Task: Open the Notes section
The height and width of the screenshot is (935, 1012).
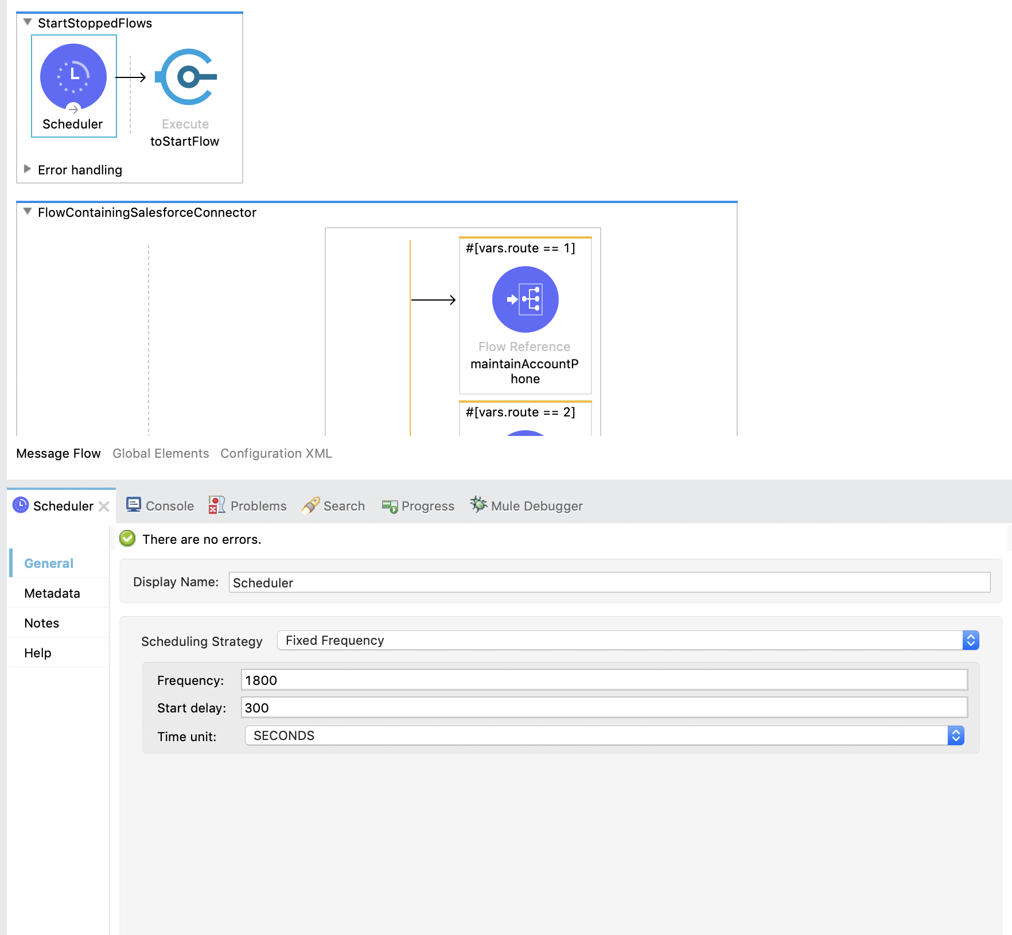Action: point(42,623)
